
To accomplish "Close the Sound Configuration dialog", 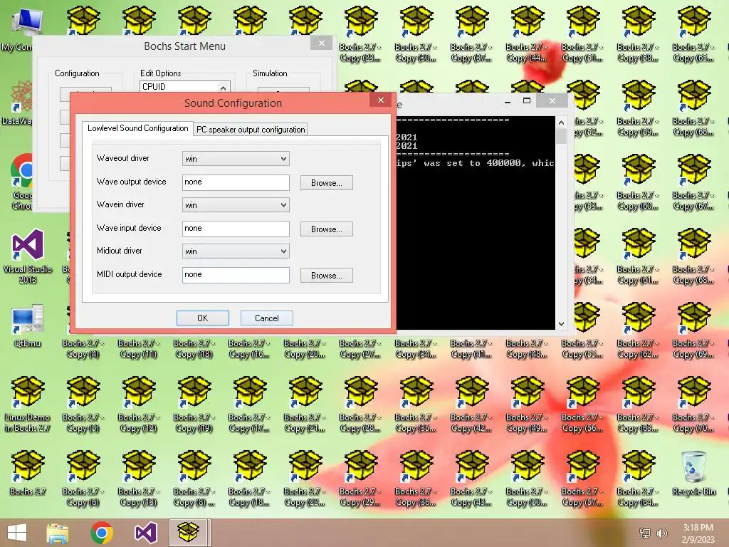I will click(x=381, y=100).
